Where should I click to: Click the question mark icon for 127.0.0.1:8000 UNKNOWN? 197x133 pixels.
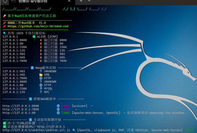pyautogui.click(x=41, y=82)
